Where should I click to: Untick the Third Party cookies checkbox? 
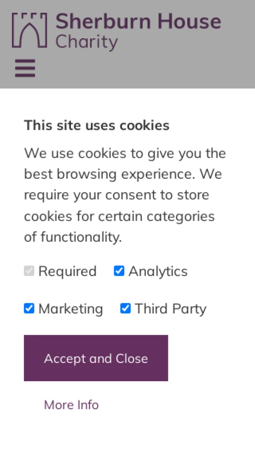click(x=125, y=308)
